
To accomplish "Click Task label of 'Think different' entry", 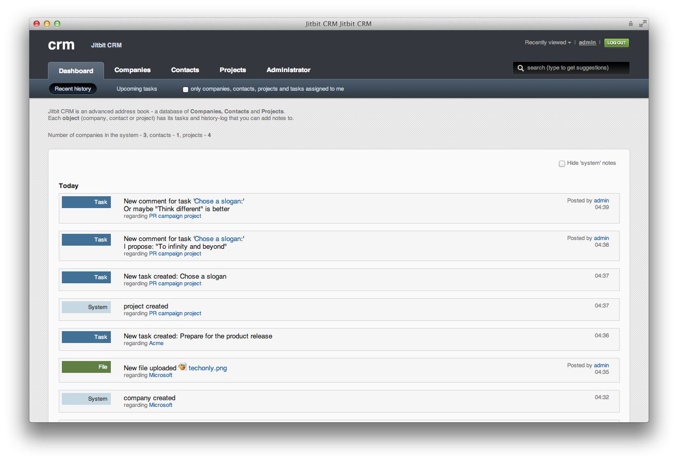I will pos(86,202).
